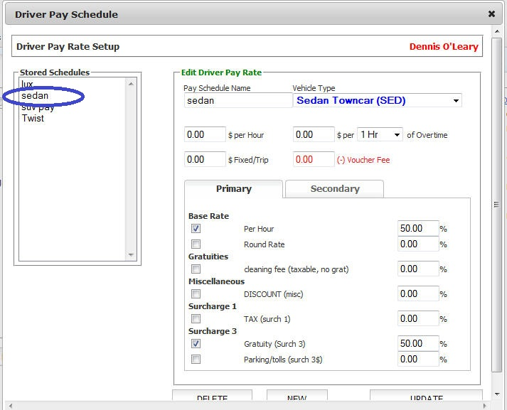The image size is (507, 410).
Task: Click the Voucher Fee input field
Action: (x=313, y=160)
